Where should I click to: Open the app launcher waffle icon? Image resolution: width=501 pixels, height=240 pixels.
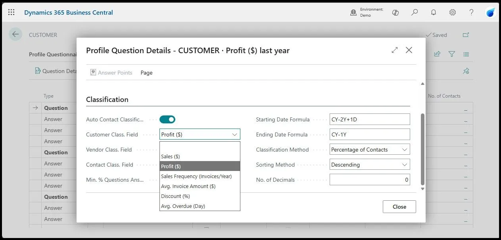coord(11,12)
